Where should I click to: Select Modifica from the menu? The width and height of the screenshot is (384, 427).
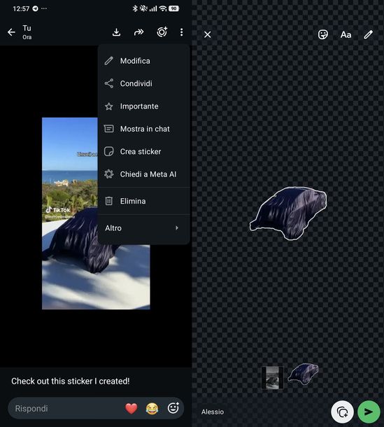(x=143, y=61)
